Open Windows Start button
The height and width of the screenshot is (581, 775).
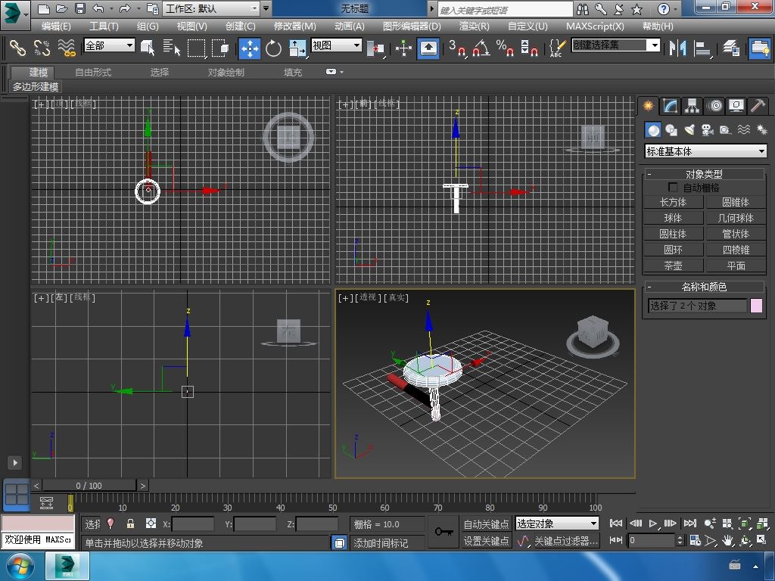tap(19, 566)
